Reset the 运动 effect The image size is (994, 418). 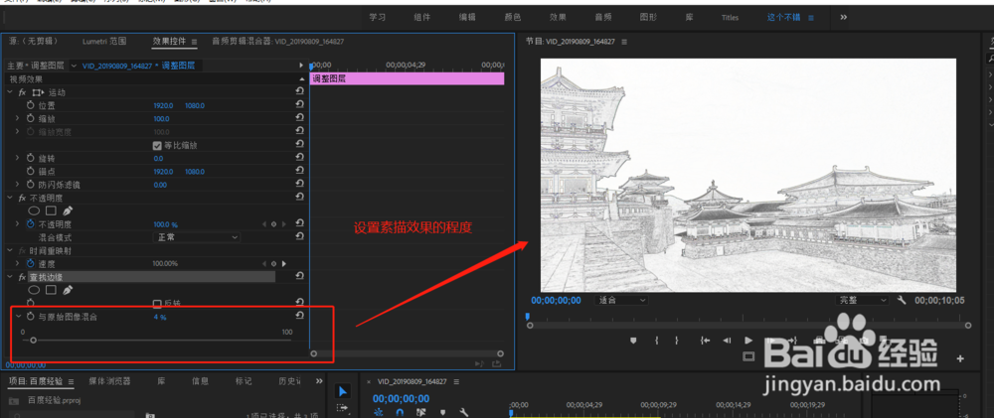coord(299,92)
